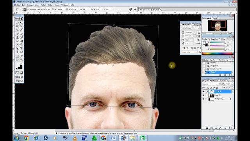The image size is (250, 141).
Task: Select the Slice tool
Action: (21, 30)
